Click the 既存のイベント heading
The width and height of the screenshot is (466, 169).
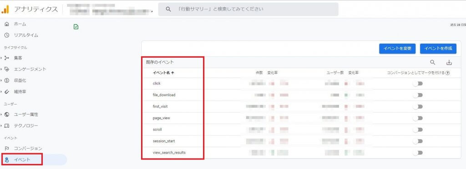(160, 62)
